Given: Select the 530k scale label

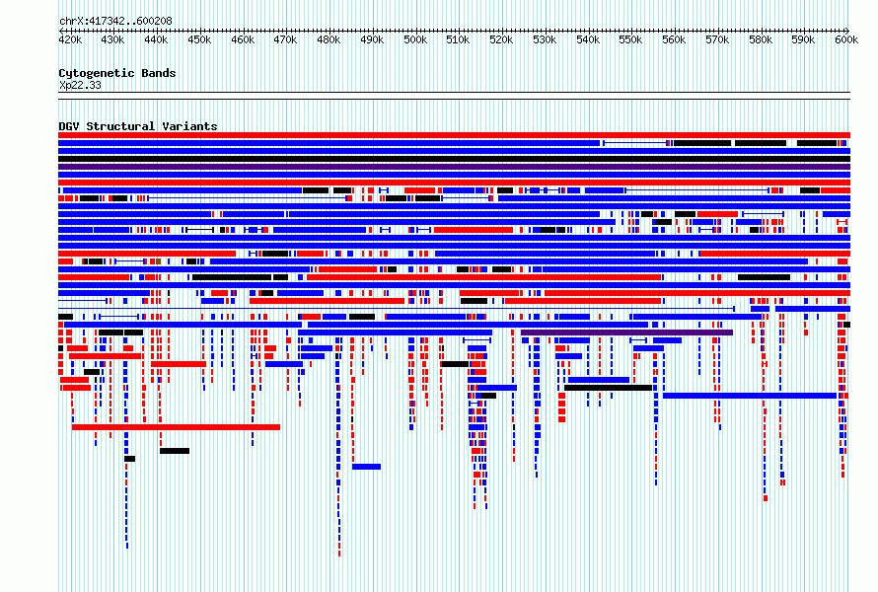Looking at the screenshot, I should (x=545, y=39).
